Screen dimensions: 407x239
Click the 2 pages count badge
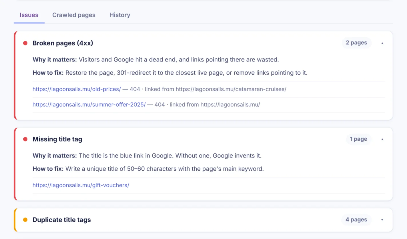tap(356, 43)
